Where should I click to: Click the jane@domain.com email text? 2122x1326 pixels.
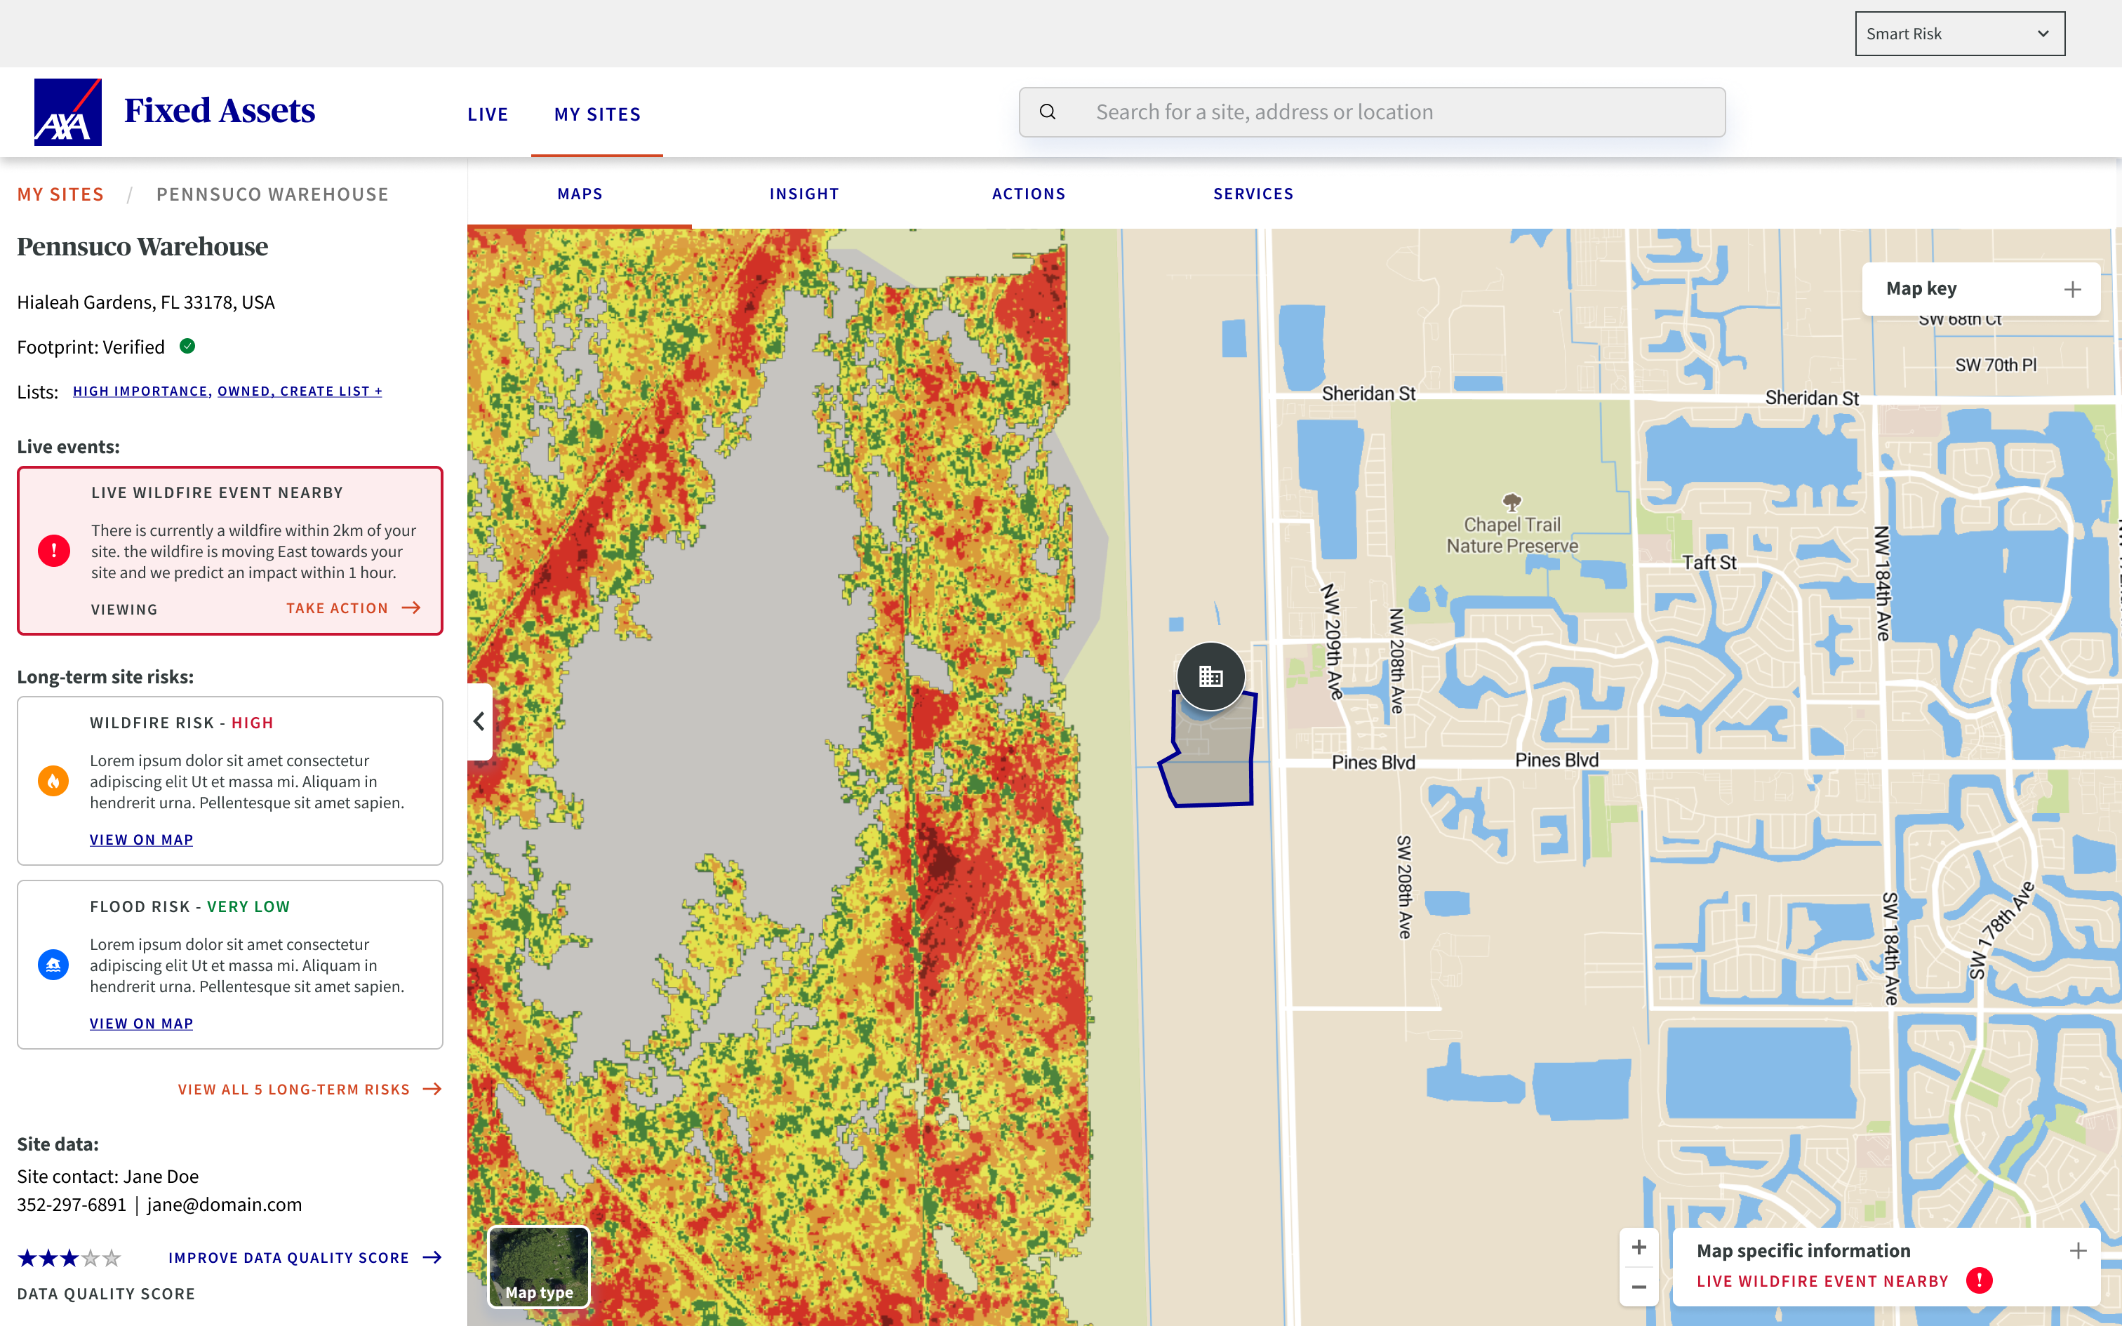pyautogui.click(x=224, y=1205)
